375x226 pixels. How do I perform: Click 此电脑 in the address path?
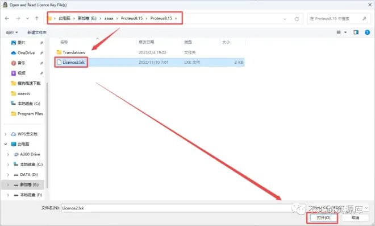pos(64,18)
